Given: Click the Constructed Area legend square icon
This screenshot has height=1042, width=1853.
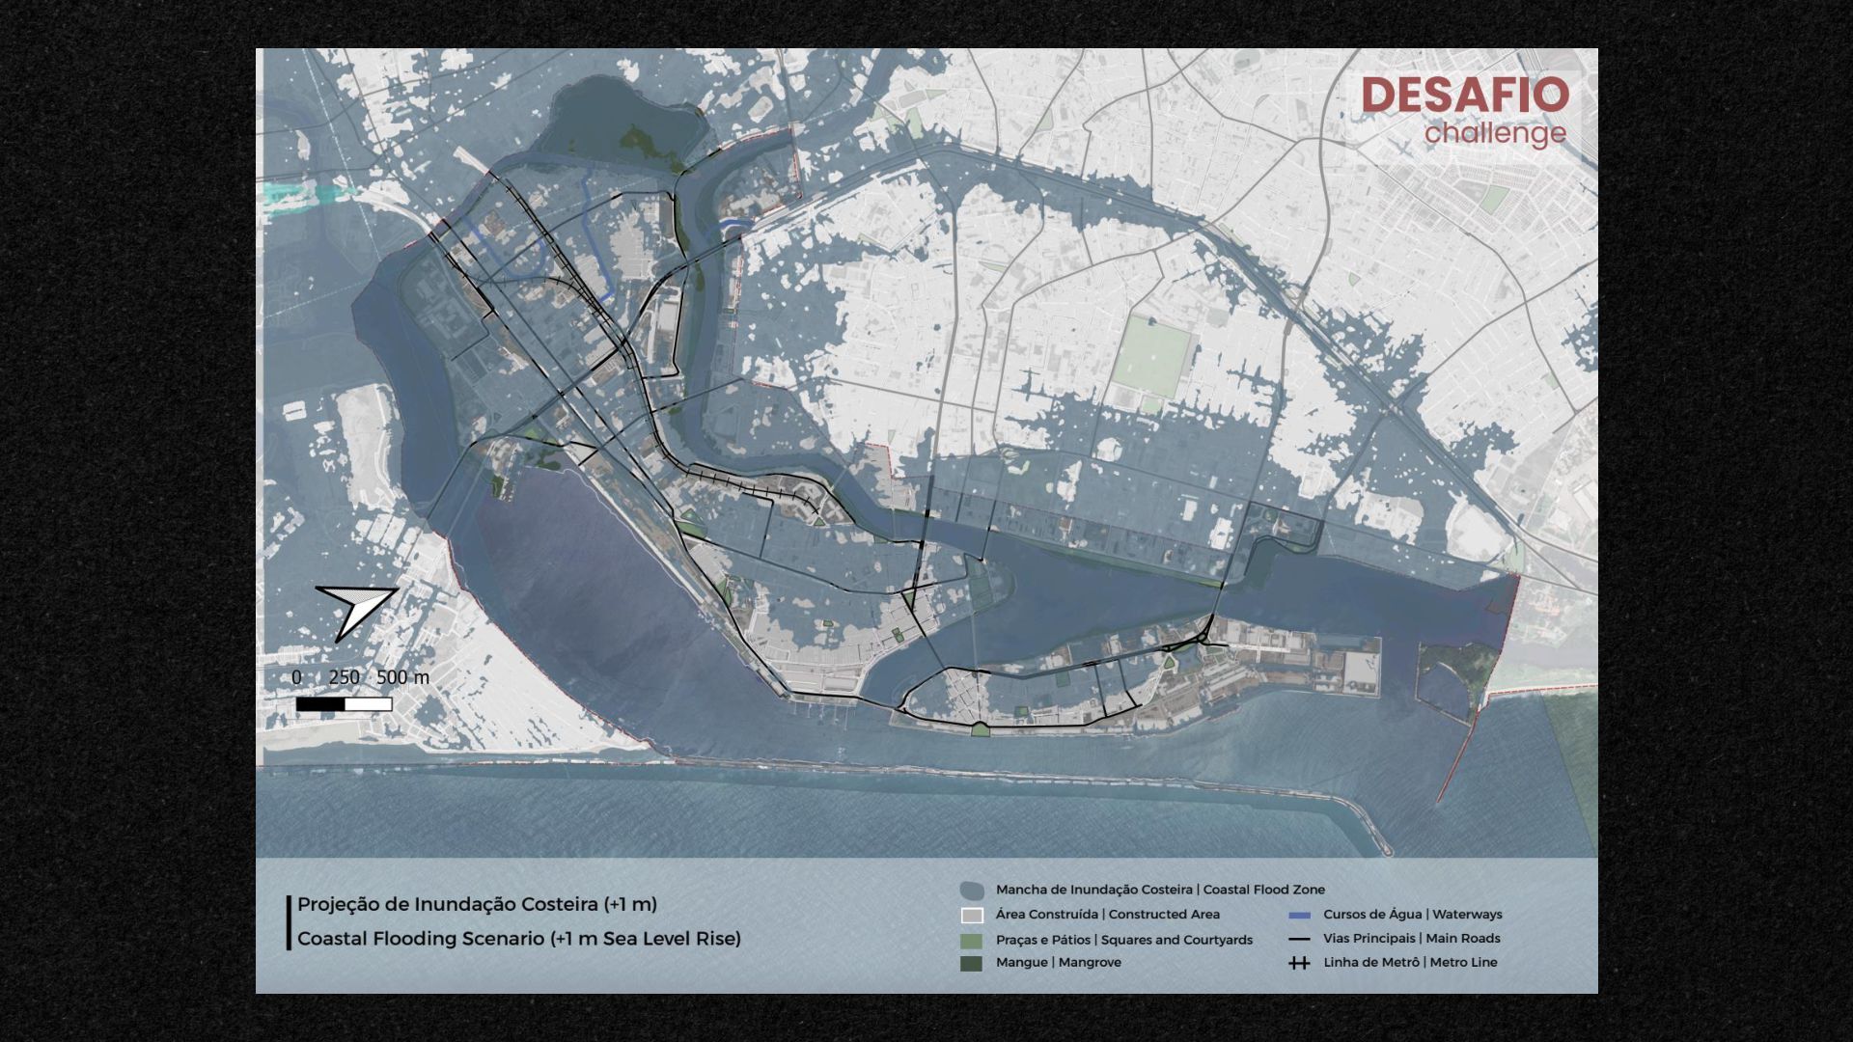Looking at the screenshot, I should pos(972,915).
